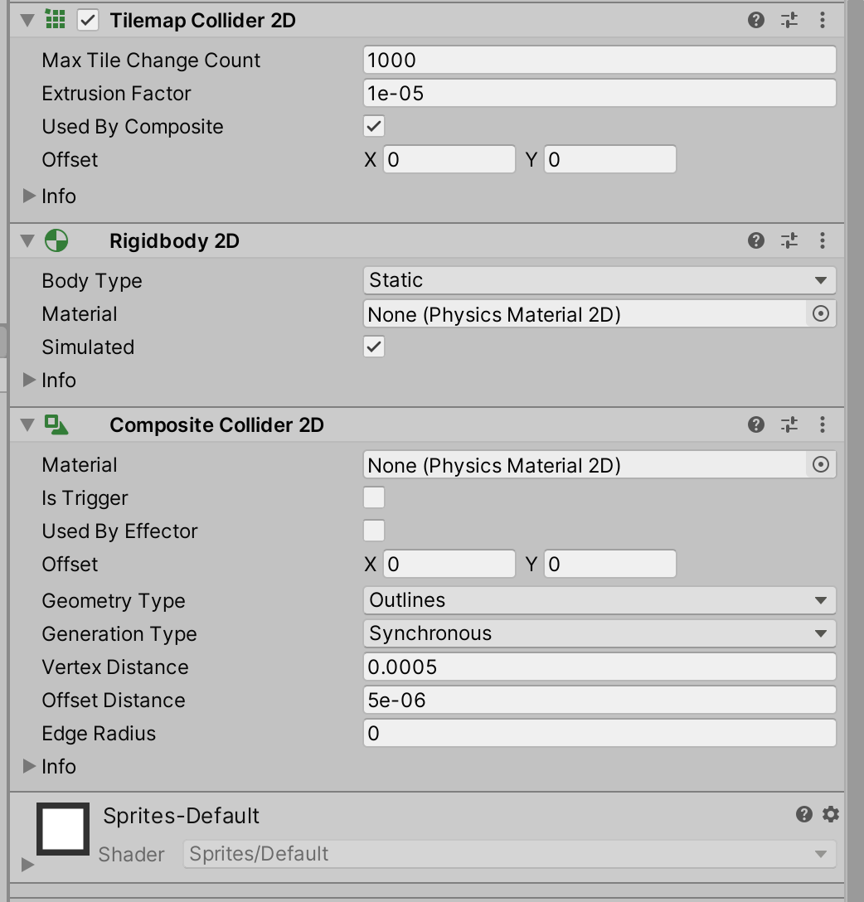
Task: Open Composite Collider 2D more options menu
Action: (x=822, y=424)
